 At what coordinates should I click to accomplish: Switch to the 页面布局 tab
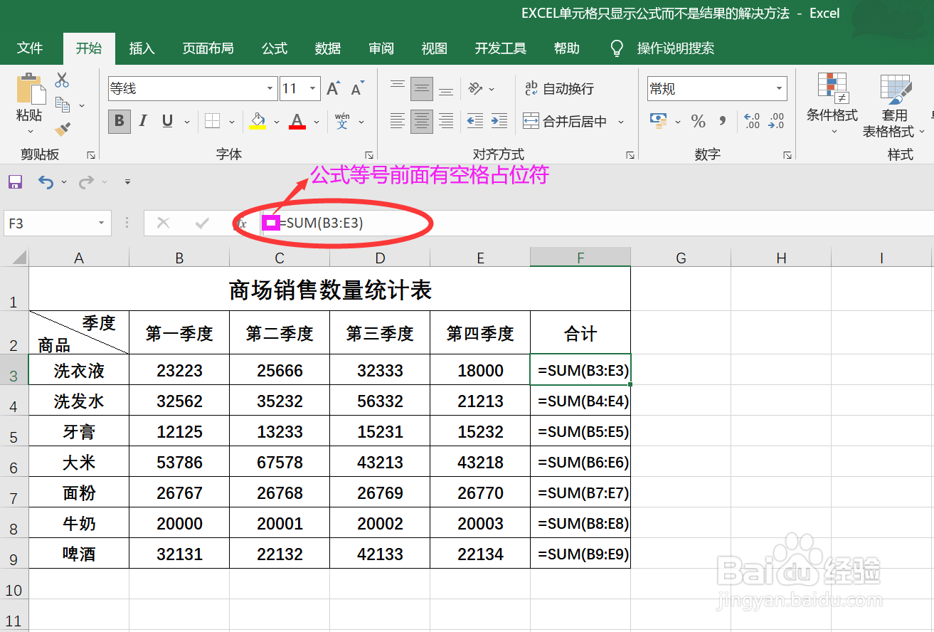coord(208,48)
